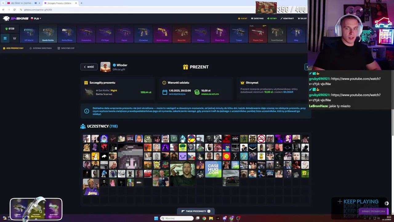Open the Pit Viper drop item
The width and height of the screenshot is (394, 222).
(x=105, y=34)
